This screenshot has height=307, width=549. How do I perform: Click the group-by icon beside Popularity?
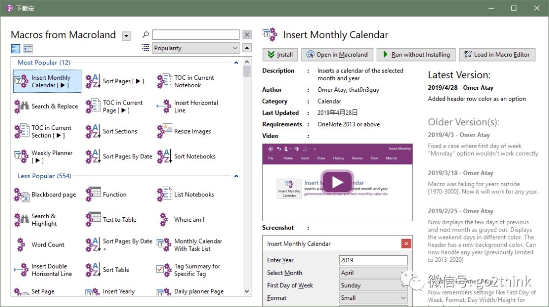(146, 48)
